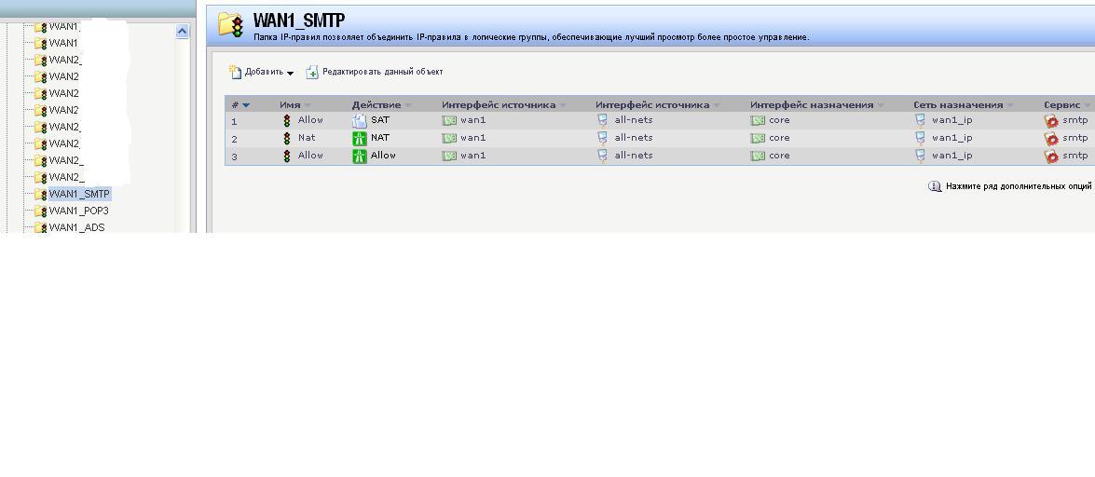Click the all-nets icon in rule 3

tap(602, 156)
